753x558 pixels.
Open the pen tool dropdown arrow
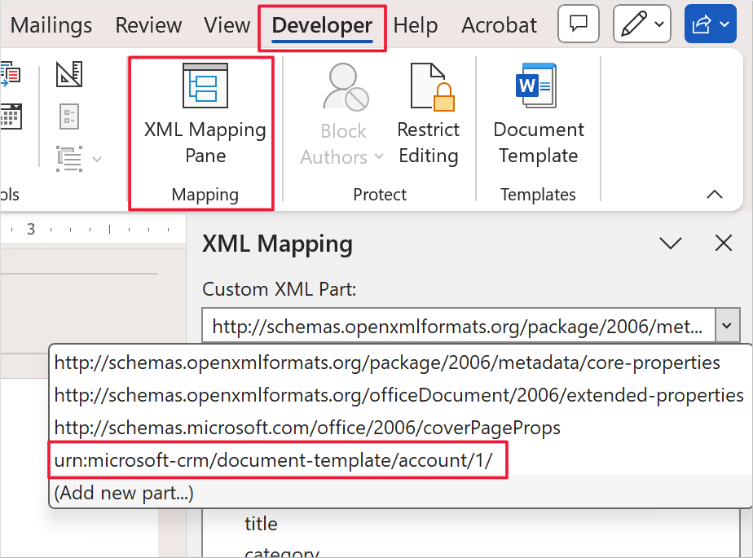657,24
